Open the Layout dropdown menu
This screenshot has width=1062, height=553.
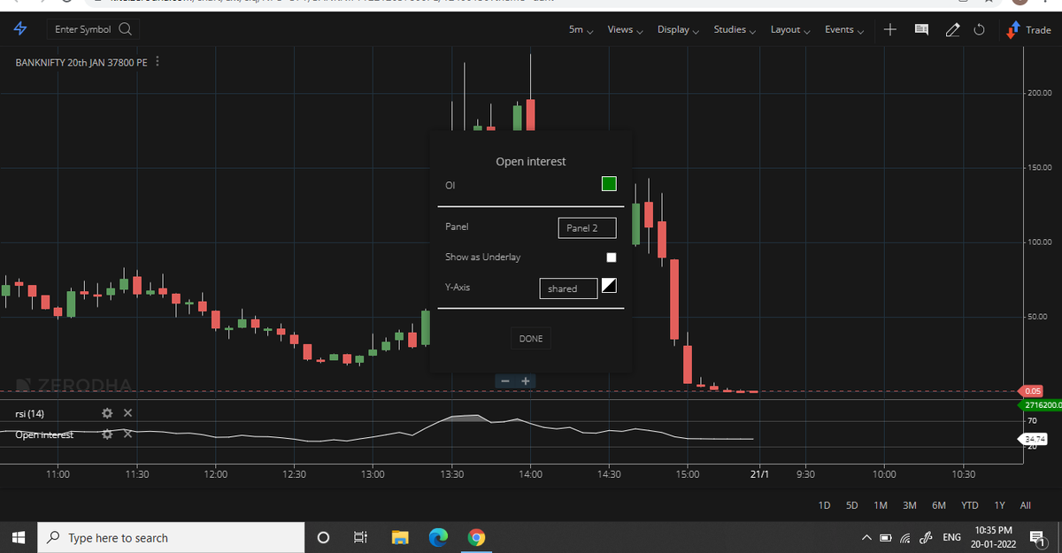click(x=790, y=29)
